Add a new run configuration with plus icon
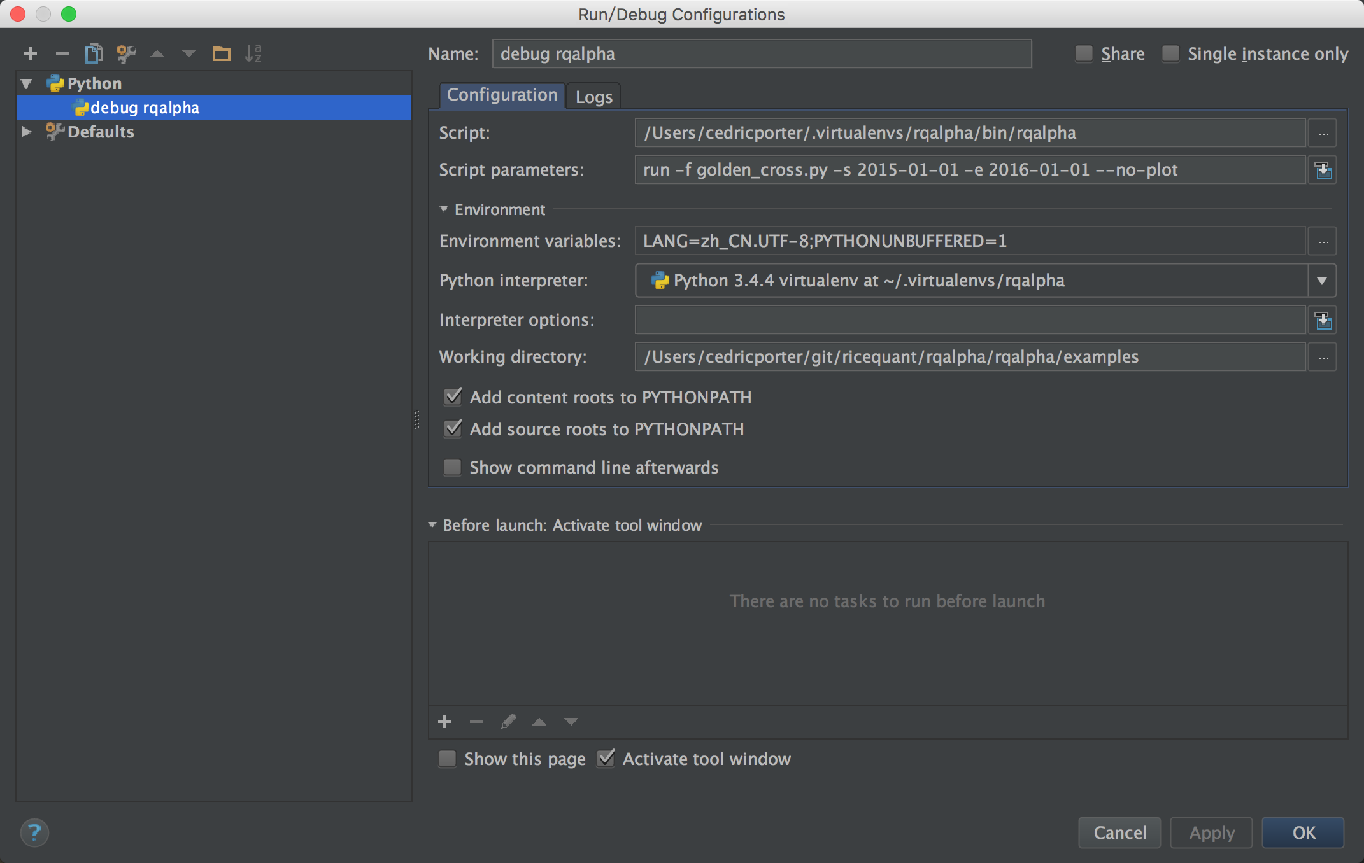This screenshot has height=863, width=1364. tap(30, 53)
